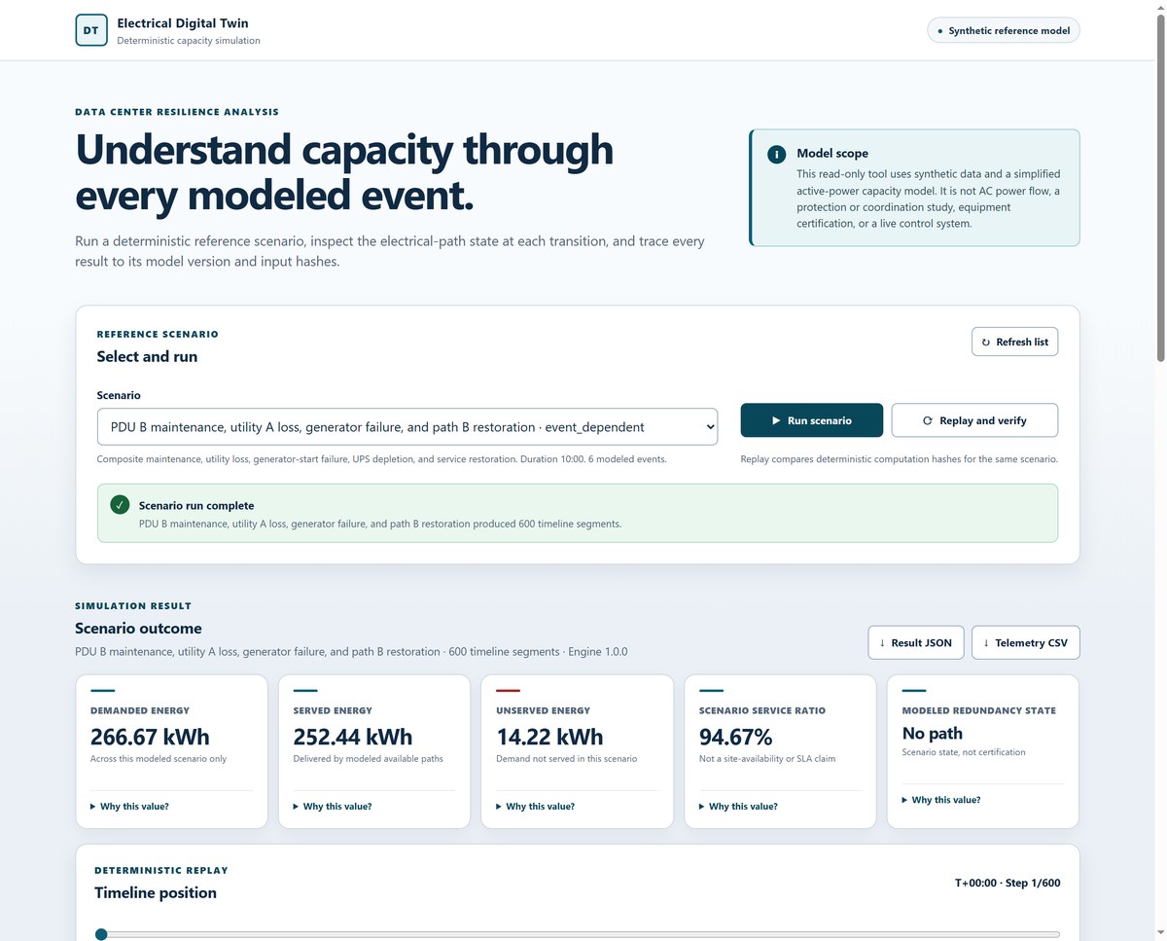Image resolution: width=1167 pixels, height=941 pixels.
Task: Expand Why this value under Unserved Energy
Action: (x=536, y=807)
